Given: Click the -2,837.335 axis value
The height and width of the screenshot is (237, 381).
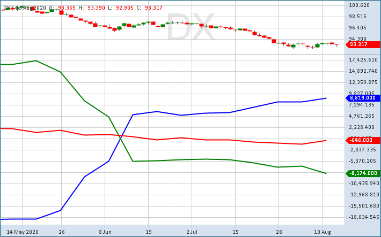Looking at the screenshot, I should tap(362, 150).
